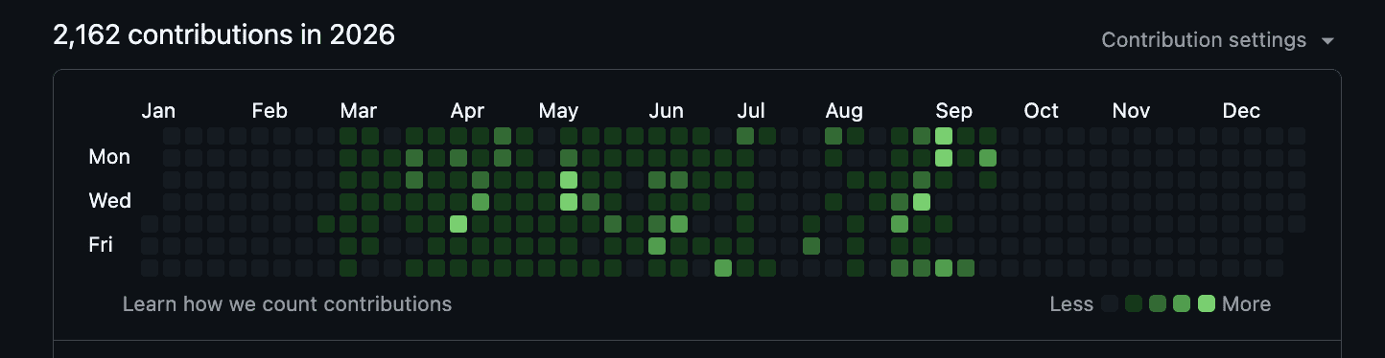Click the "Nov" month label

point(1131,111)
